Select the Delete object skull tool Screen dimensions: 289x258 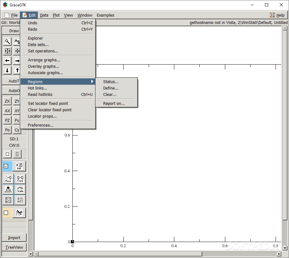click(x=8, y=189)
